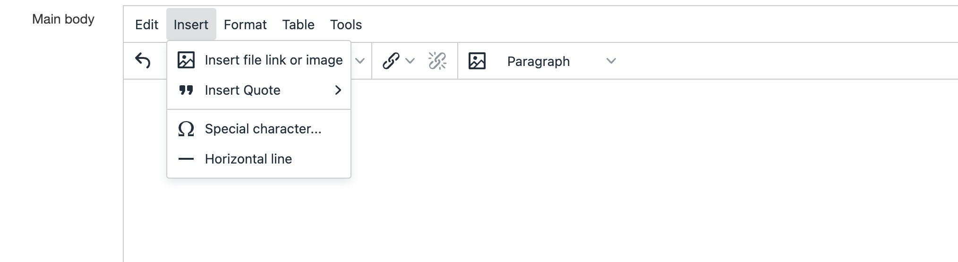Click inside the empty editor text area
Image resolution: width=958 pixels, height=262 pixels.
click(614, 179)
